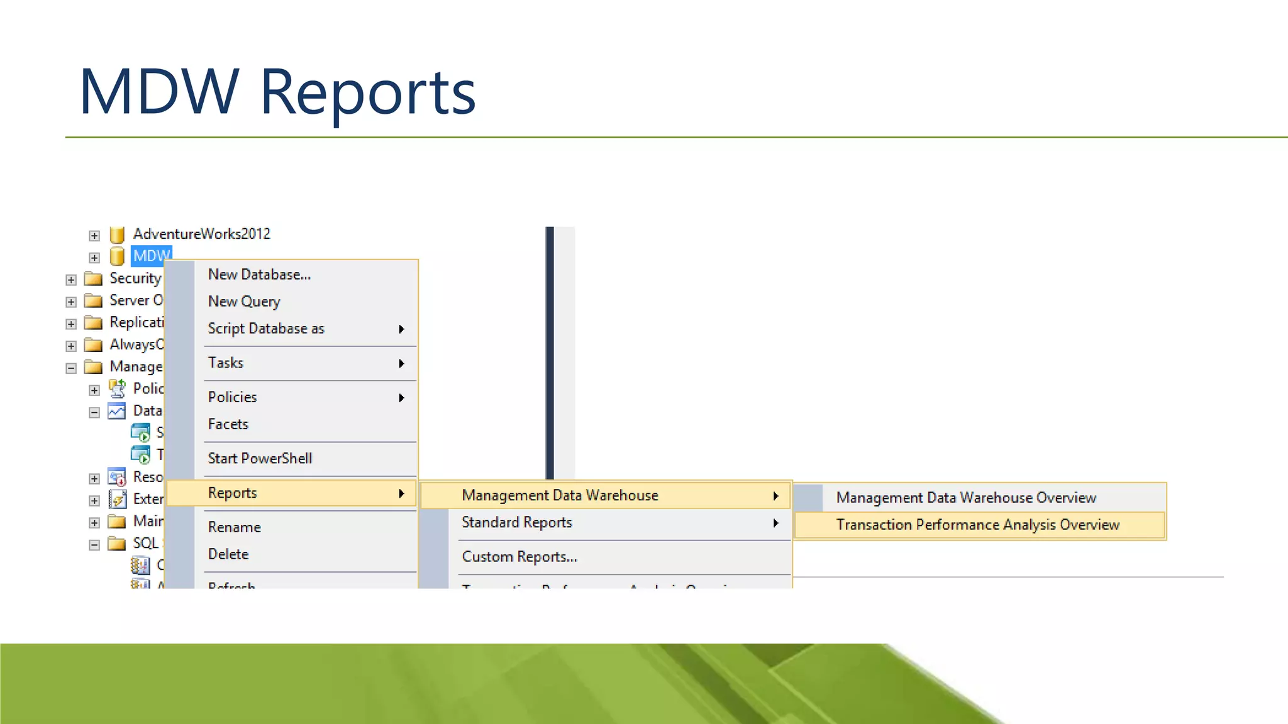The height and width of the screenshot is (724, 1288).
Task: Click the Resource Governor node icon
Action: pos(117,478)
